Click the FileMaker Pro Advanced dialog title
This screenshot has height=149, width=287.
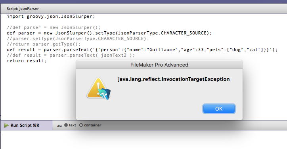[159, 65]
